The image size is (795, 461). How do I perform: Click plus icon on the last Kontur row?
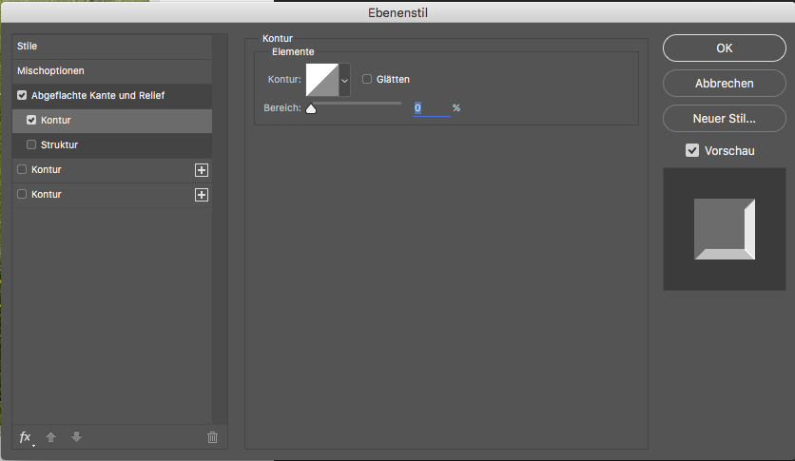point(202,195)
